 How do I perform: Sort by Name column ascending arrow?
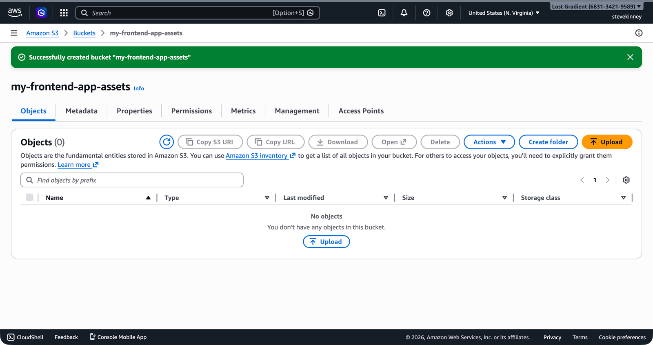pyautogui.click(x=148, y=198)
